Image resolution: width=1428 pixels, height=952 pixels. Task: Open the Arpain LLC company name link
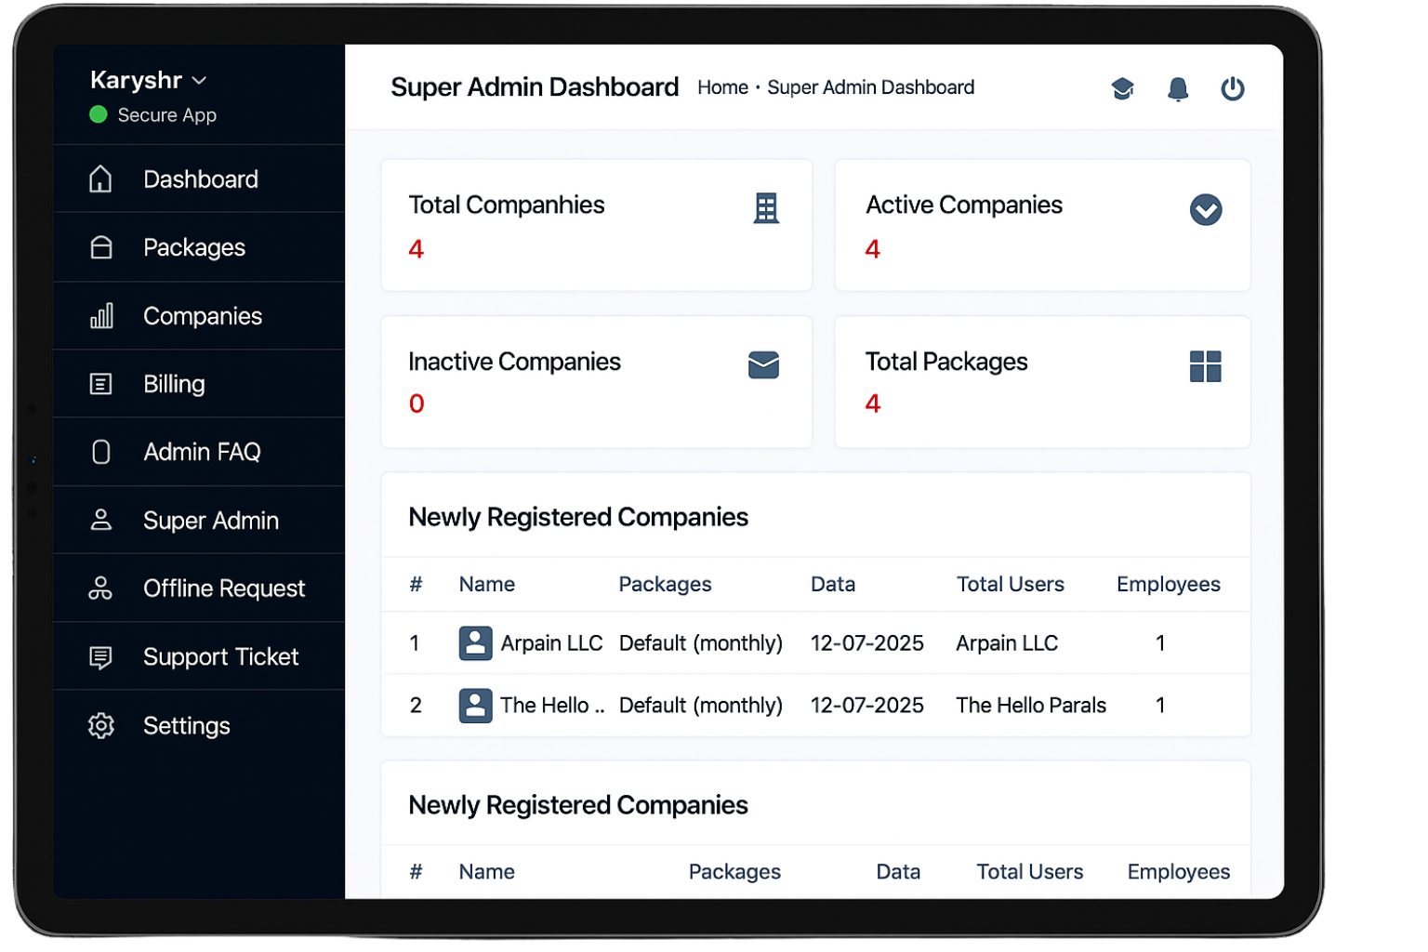pyautogui.click(x=551, y=643)
